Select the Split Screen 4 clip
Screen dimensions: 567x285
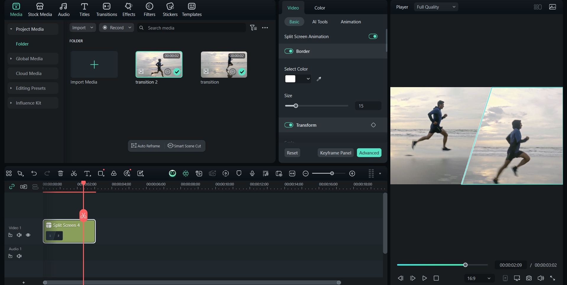[69, 231]
